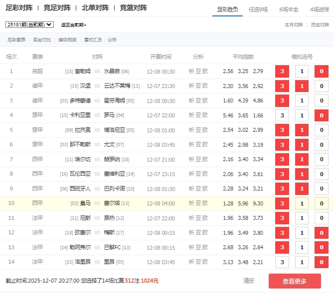
Task: Open the 25181期 issue dropdown
Action: pyautogui.click(x=29, y=24)
